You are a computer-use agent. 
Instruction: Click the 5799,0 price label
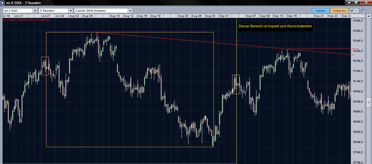tap(358, 152)
